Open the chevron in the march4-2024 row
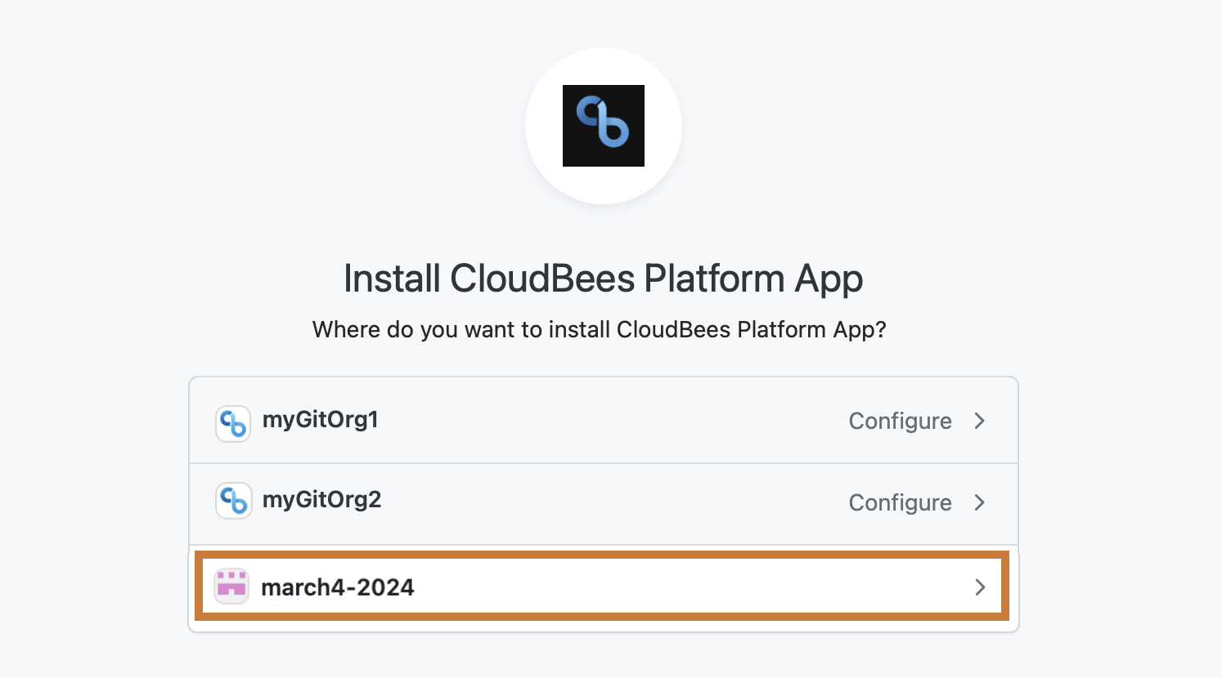Viewport: 1222px width, 678px height. (x=980, y=587)
